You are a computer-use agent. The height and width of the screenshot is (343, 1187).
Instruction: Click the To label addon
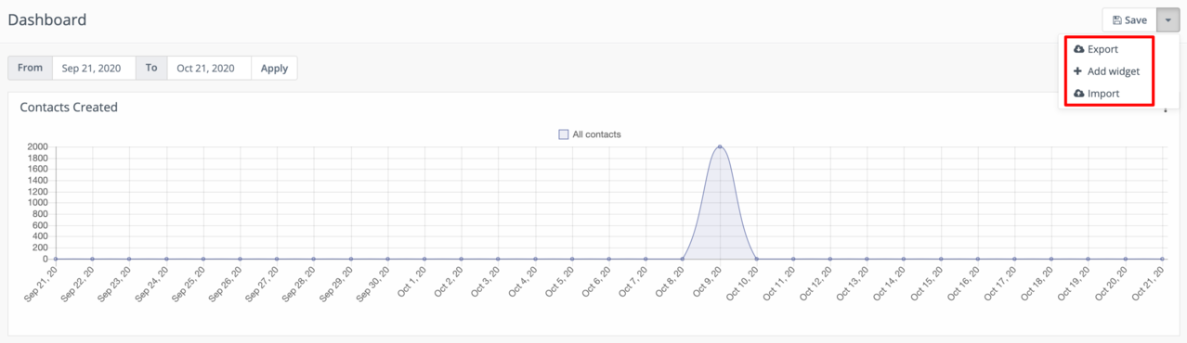tap(151, 68)
